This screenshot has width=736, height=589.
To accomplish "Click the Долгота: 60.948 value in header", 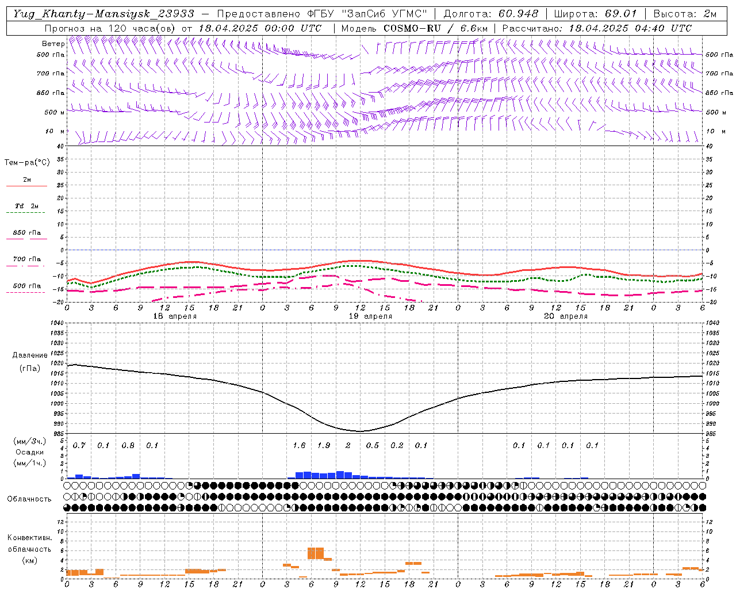I will coord(491,14).
